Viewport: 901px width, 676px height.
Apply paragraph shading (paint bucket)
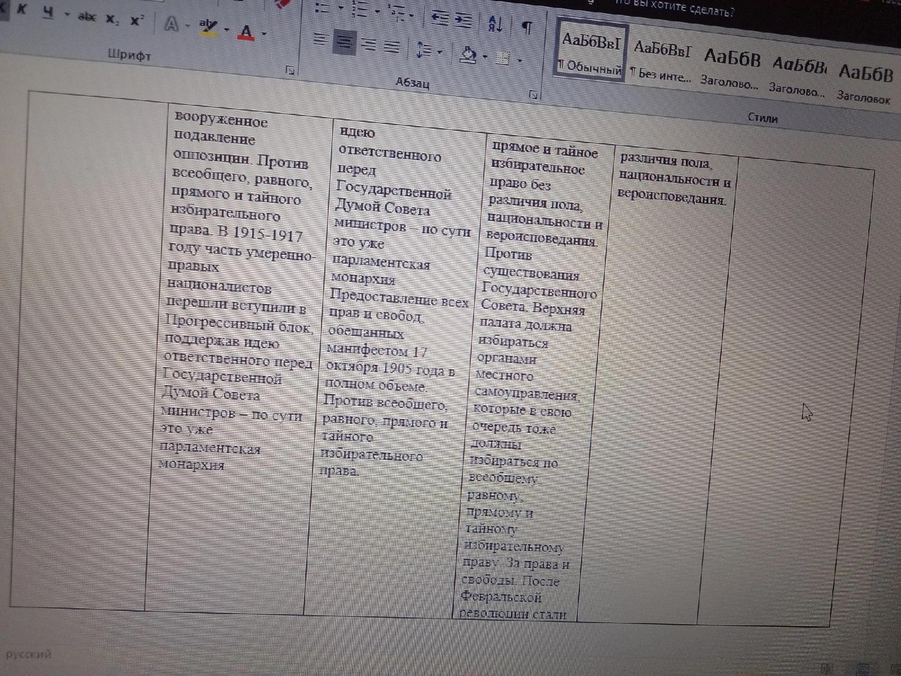(469, 55)
